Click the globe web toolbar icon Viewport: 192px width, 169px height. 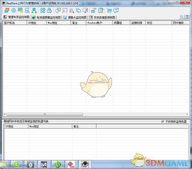(x=13, y=11)
